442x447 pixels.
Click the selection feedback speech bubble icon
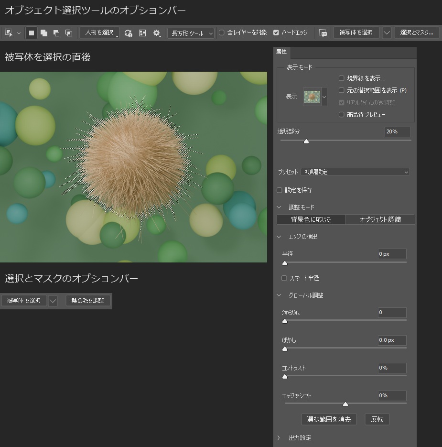(x=323, y=33)
